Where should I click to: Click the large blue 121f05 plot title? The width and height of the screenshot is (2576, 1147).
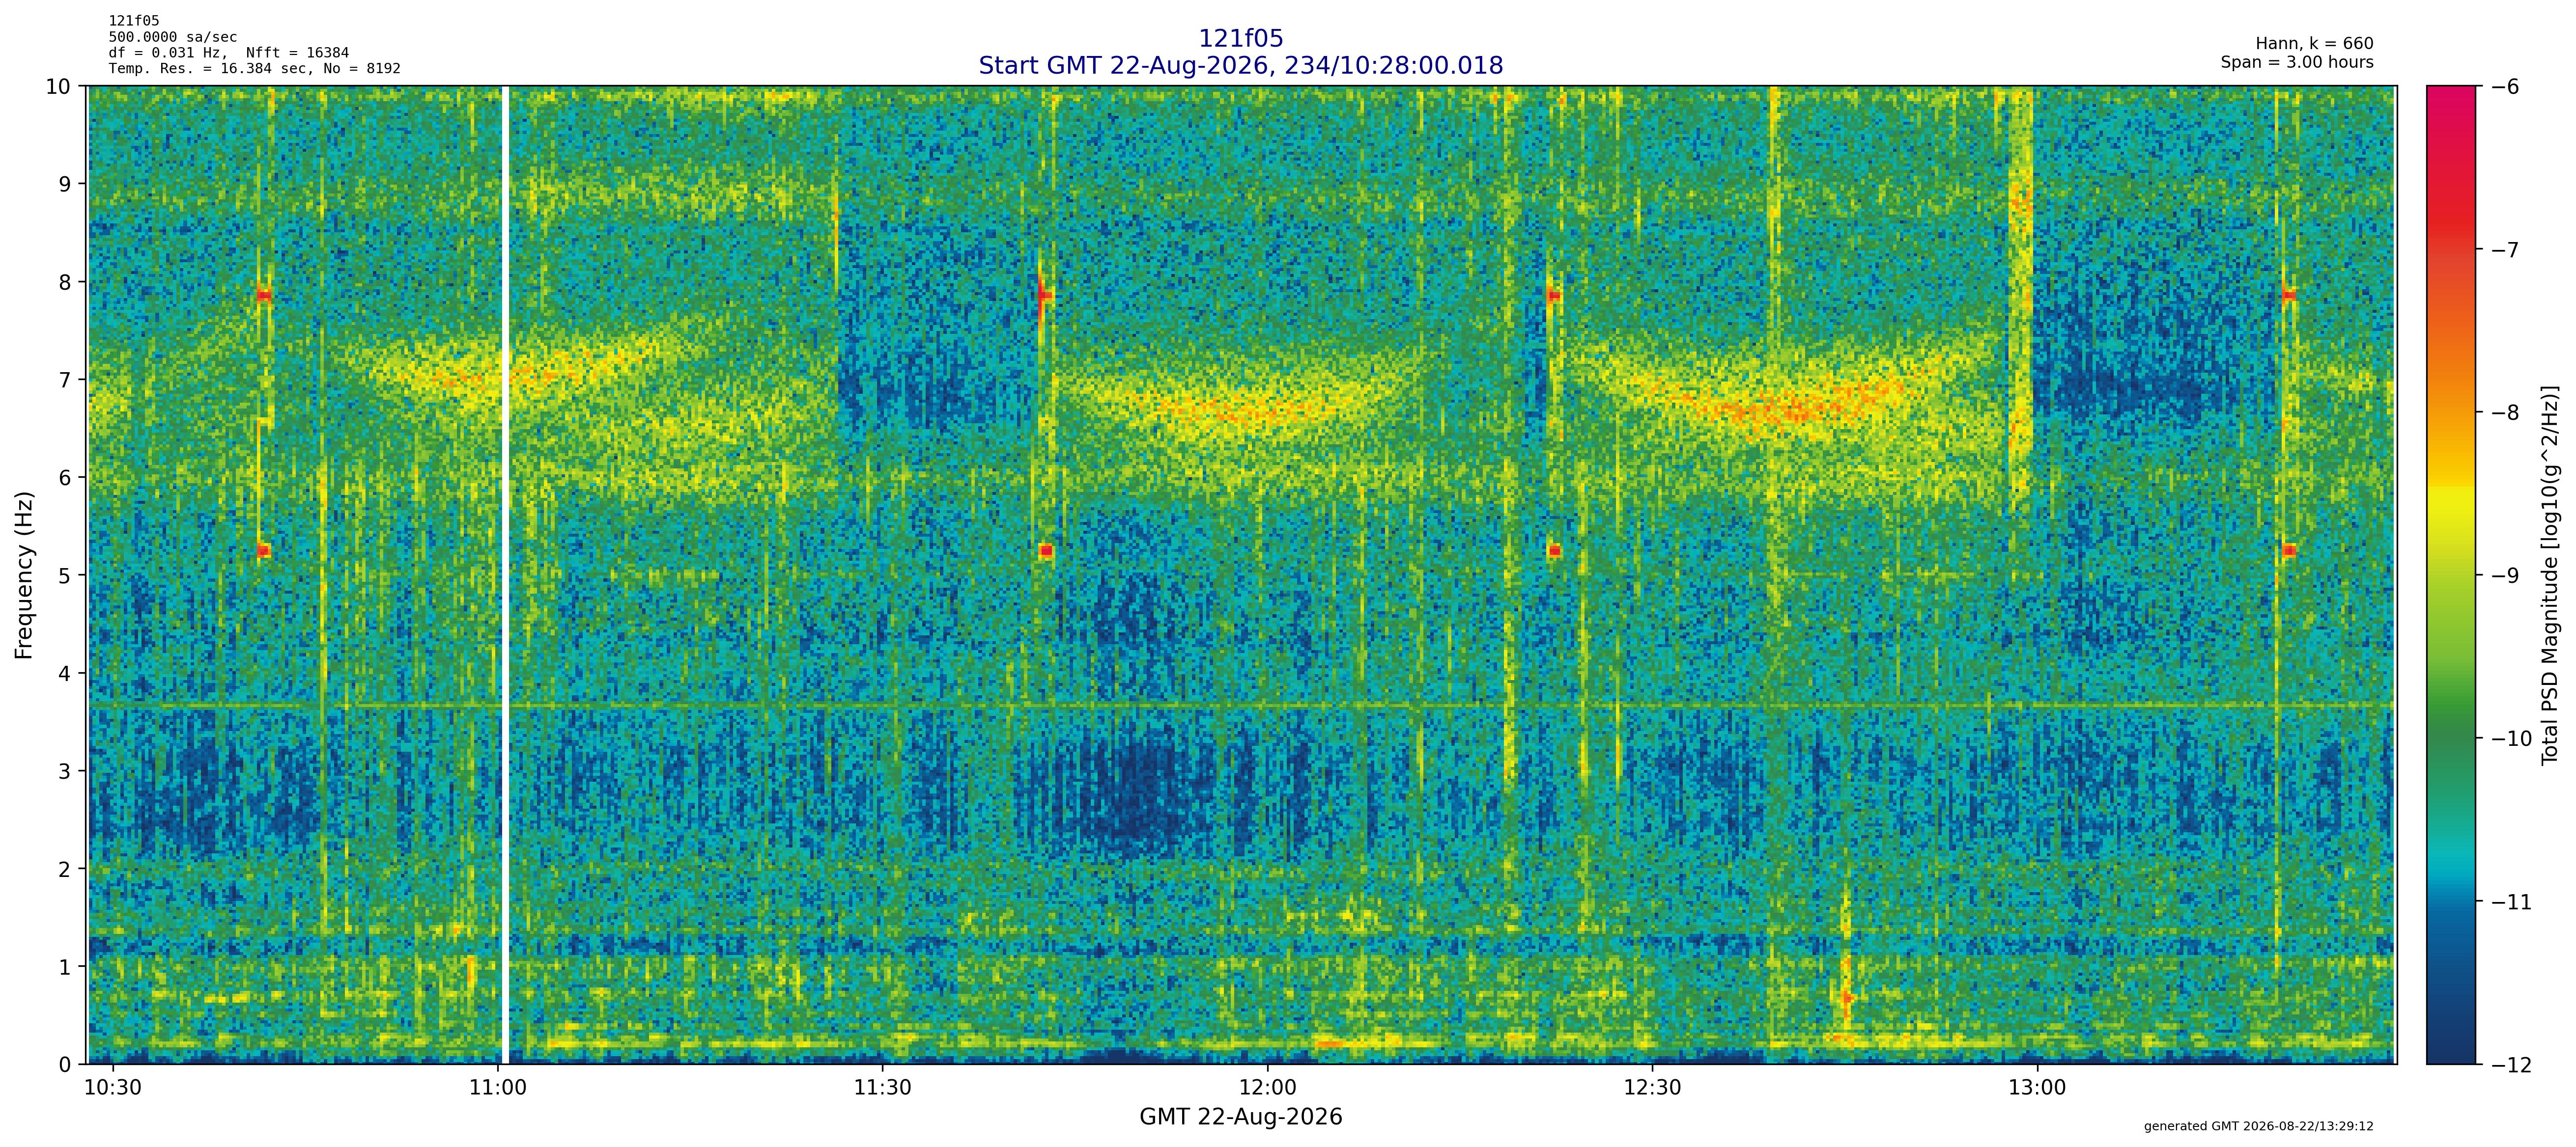(x=1240, y=38)
